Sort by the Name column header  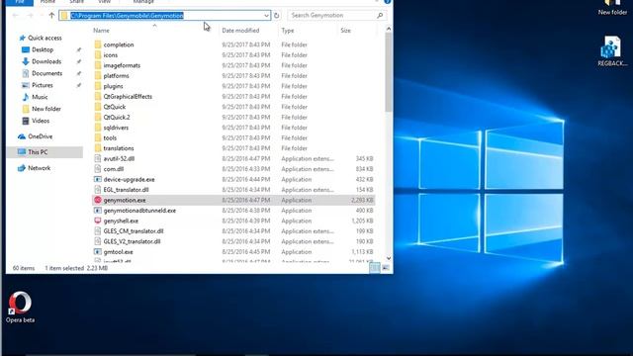tap(101, 31)
